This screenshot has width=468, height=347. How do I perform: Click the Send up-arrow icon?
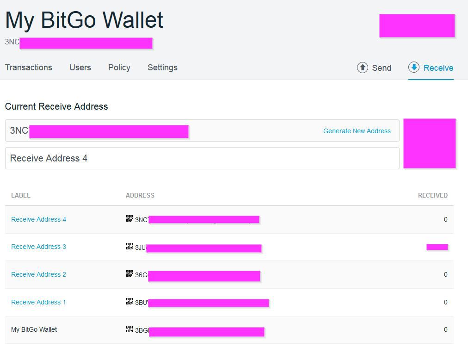(363, 68)
